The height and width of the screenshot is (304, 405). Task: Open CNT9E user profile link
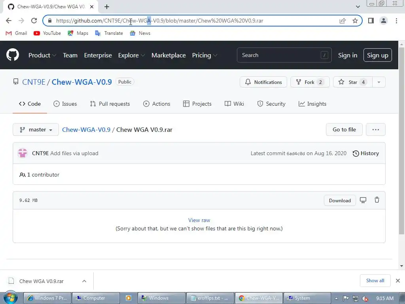tap(34, 82)
